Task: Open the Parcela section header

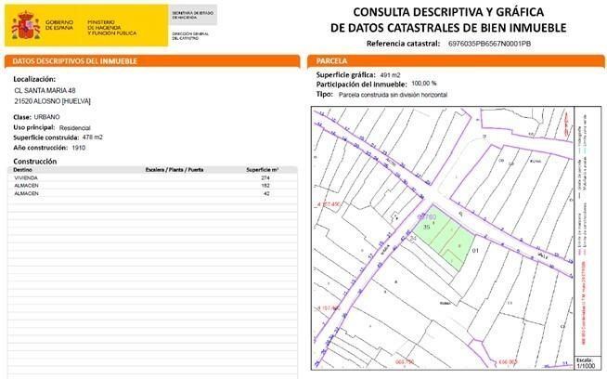Action: point(333,61)
